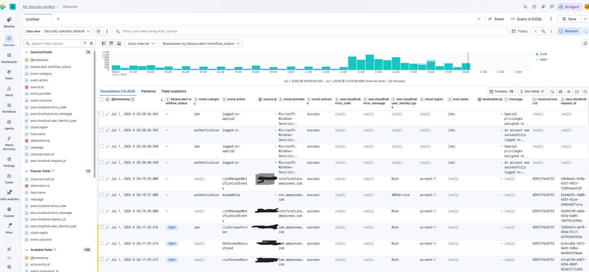Tick the checkbox for ListAccessKeys row
Image resolution: width=589 pixels, height=272 pixels.
coord(101,260)
